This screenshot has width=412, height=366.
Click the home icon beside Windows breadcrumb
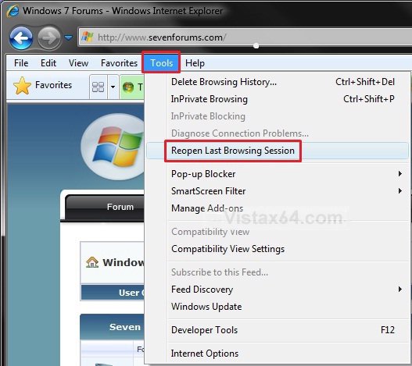point(92,262)
